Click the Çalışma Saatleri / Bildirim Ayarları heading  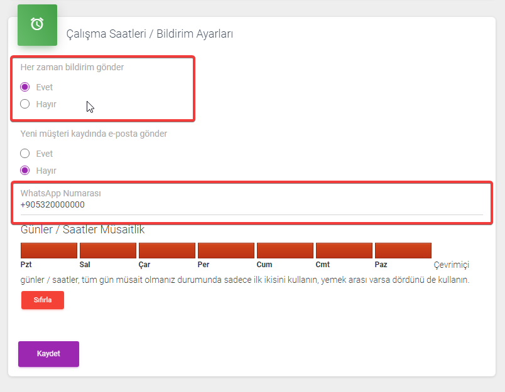149,34
